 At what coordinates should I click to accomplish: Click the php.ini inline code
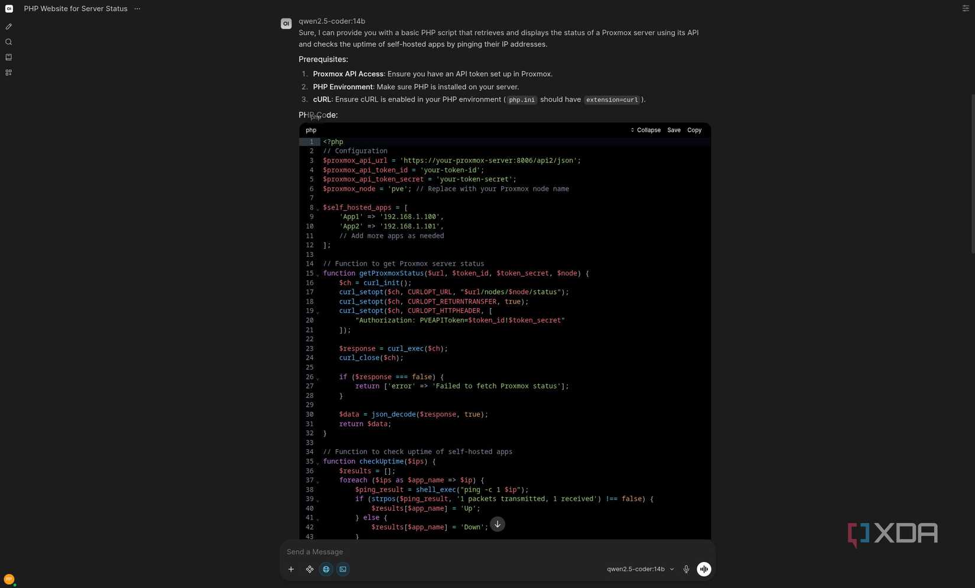click(x=522, y=100)
